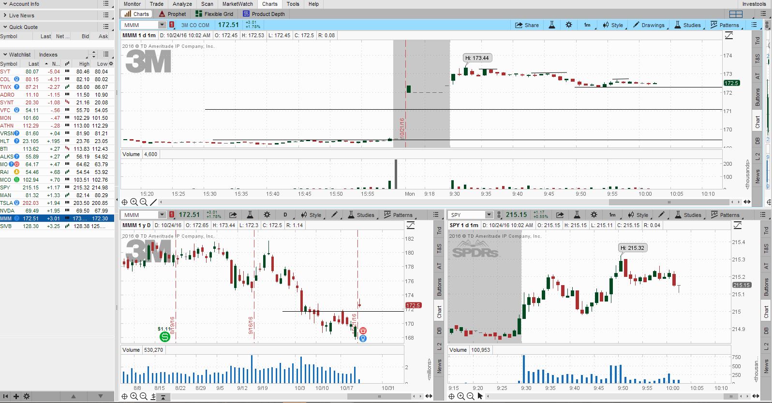This screenshot has height=403, width=772.
Task: Collapse the Quick Quote section
Action: coord(5,27)
